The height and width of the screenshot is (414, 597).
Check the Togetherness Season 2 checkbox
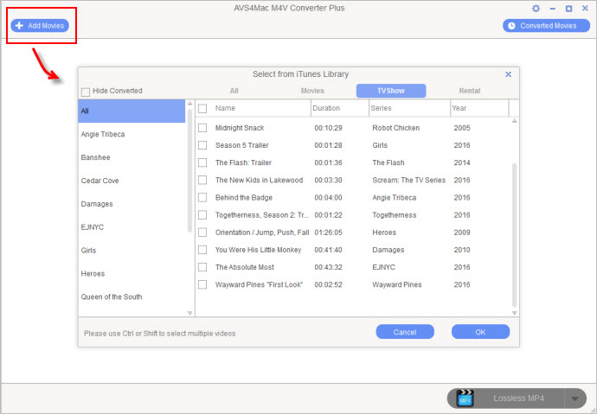click(202, 215)
